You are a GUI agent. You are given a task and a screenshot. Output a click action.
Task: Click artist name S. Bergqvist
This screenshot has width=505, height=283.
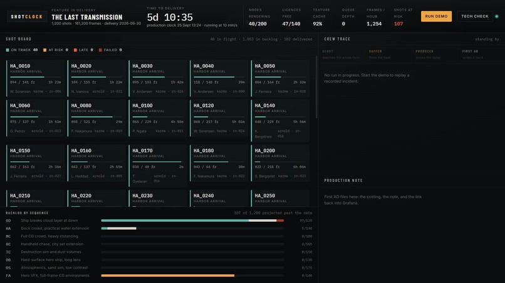tap(265, 176)
